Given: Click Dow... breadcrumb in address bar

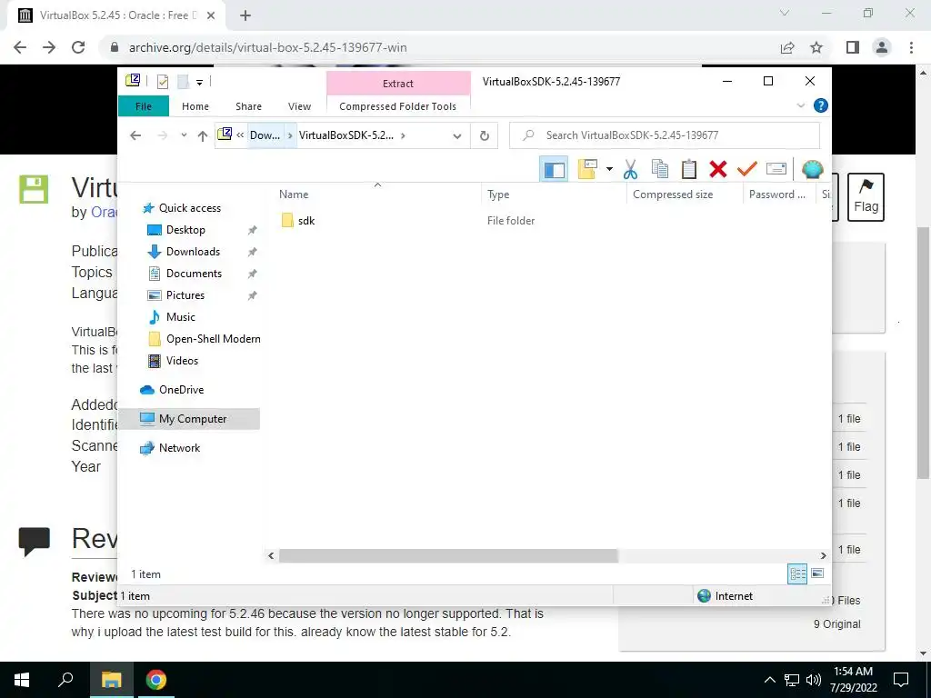Looking at the screenshot, I should (265, 135).
